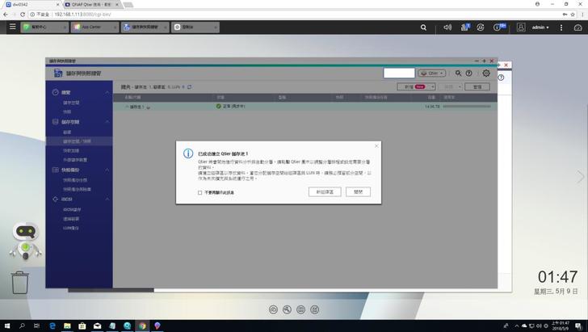Screen dimensions: 588x332
Task: Open the create-new dropdown with New badge
Action: click(416, 86)
